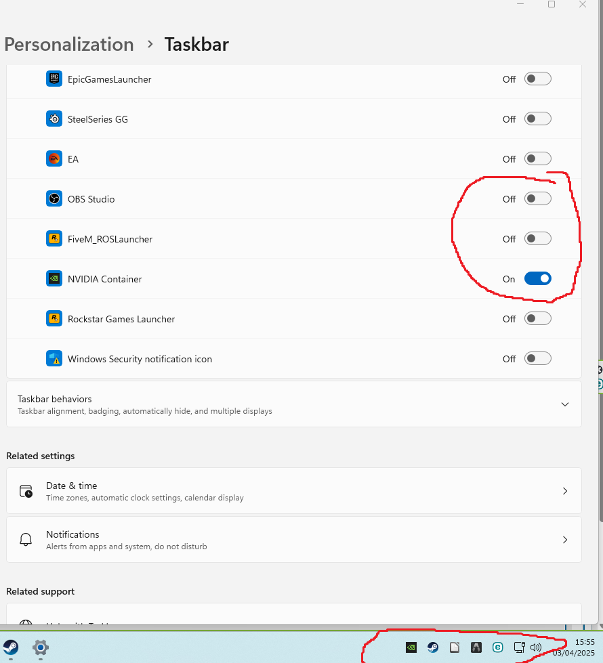The width and height of the screenshot is (603, 663).
Task: Open Notifications via its chevron arrow
Action: coord(565,540)
